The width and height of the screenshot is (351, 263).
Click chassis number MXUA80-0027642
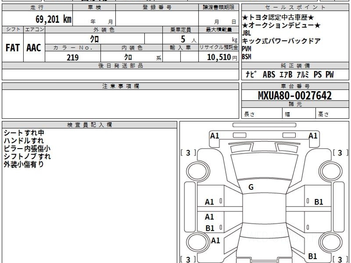pos(295,95)
